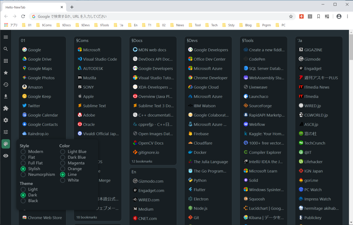Select the Hello-NewTab browser tab

click(x=34, y=7)
